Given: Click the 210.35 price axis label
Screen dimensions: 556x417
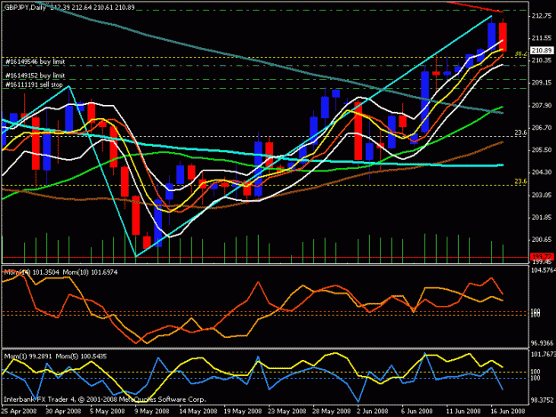Looking at the screenshot, I should pos(542,60).
